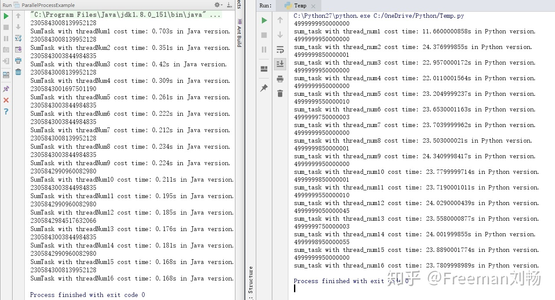The image size is (555, 300).
Task: Open help via the blue question mark
Action: click(6, 111)
